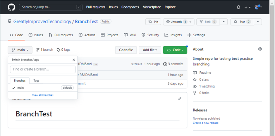Screen dimensions: 275x136
Task: Open the BranchTest repository link
Action: tap(86, 22)
